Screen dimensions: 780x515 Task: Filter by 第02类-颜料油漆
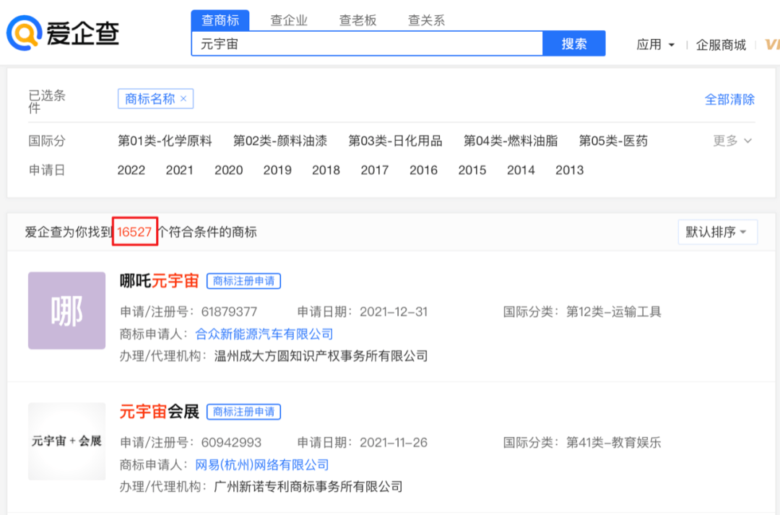pos(280,141)
